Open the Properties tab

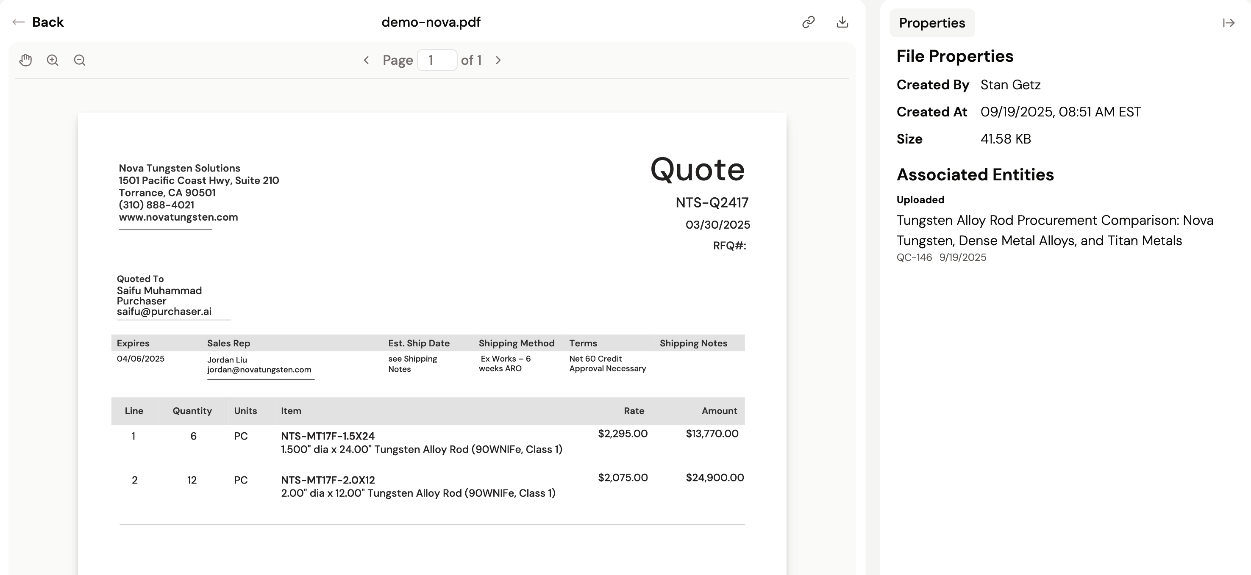(931, 23)
